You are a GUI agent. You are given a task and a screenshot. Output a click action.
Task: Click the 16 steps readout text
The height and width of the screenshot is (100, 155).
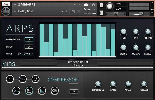point(78,66)
